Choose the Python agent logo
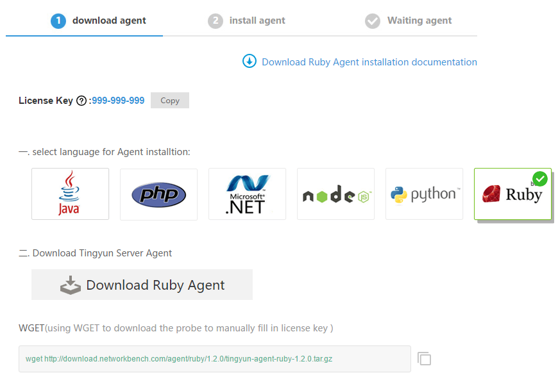Viewport: 558px width, 382px height. click(424, 194)
